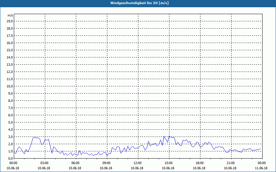The height and width of the screenshot is (172, 276).
Task: Click the 11.06.18 date label
Action: click(x=262, y=168)
